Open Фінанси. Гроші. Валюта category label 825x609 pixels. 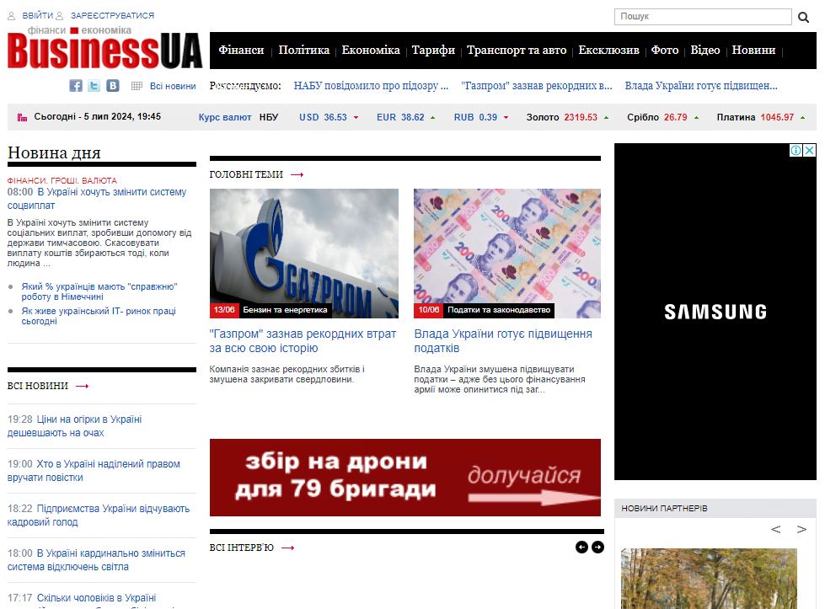pos(62,180)
